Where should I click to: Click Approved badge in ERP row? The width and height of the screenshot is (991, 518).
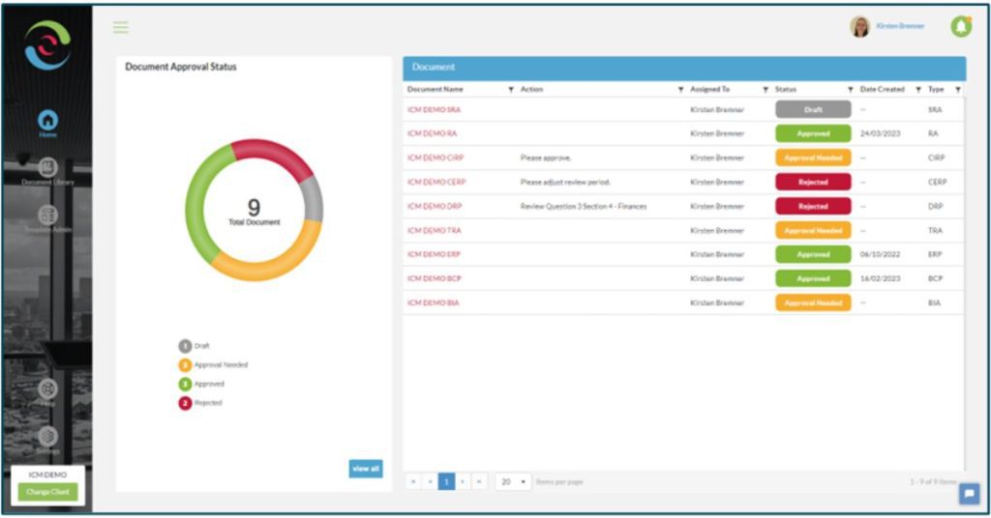tap(813, 254)
